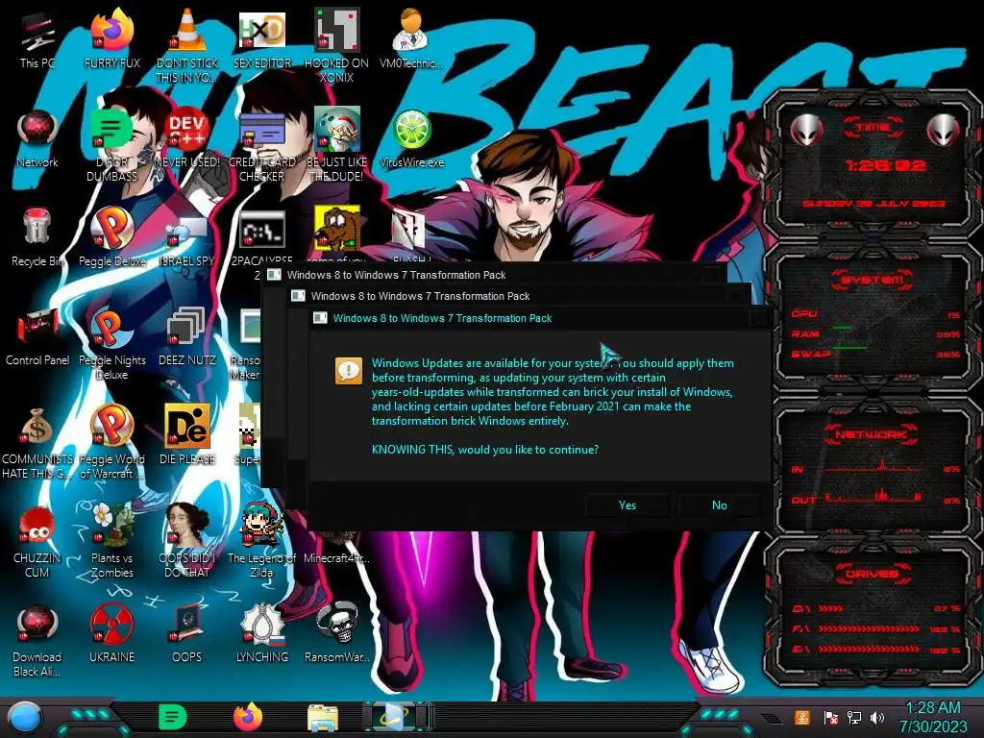
Task: Open the Network desktop icon
Action: point(37,139)
